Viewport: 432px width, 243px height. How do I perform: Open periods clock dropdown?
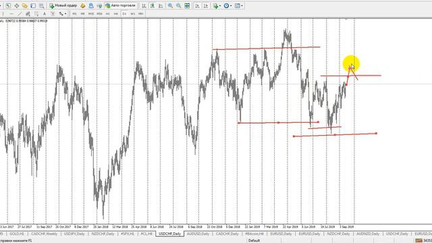(227, 5)
